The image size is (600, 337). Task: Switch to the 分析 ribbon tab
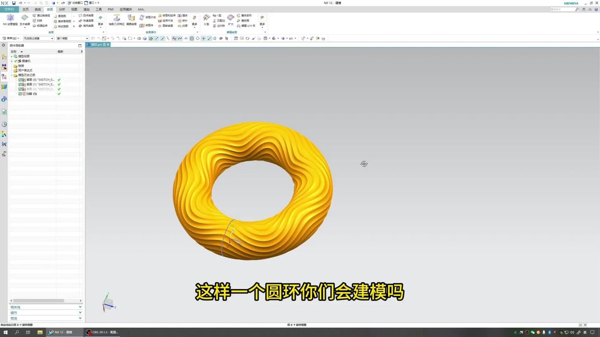tap(62, 9)
